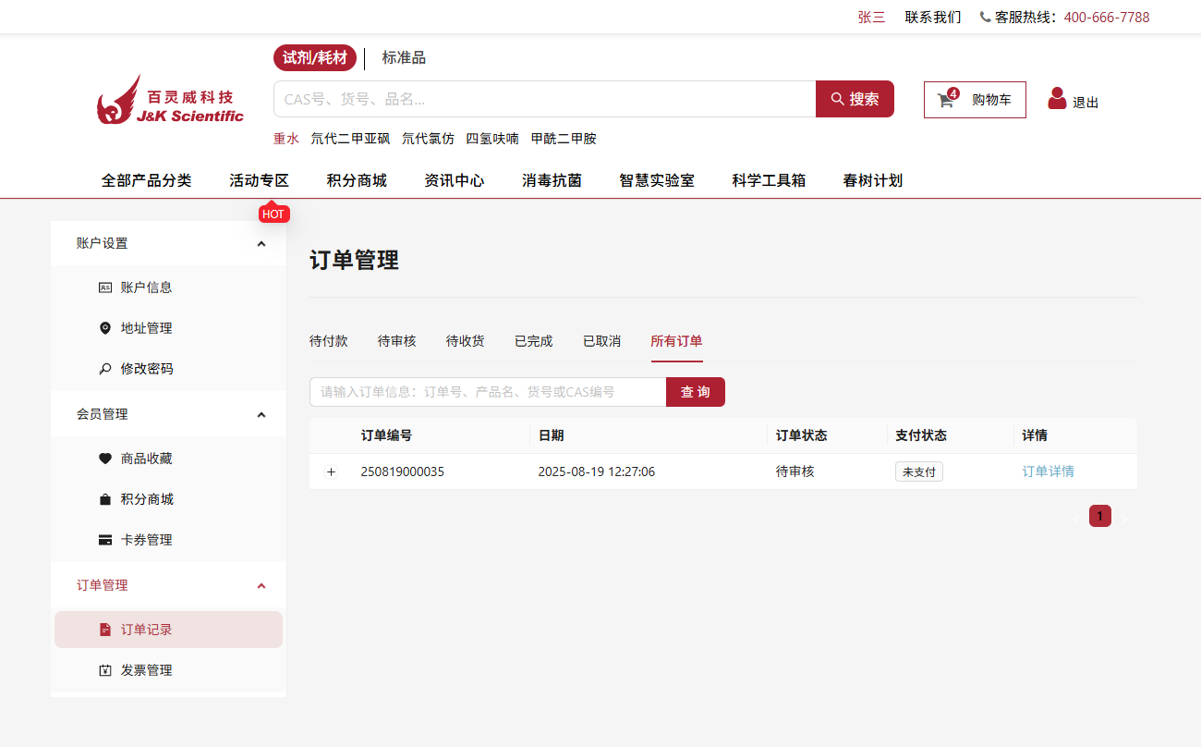Collapse the 账户设置 sidebar section
Image resolution: width=1201 pixels, height=747 pixels.
click(261, 244)
